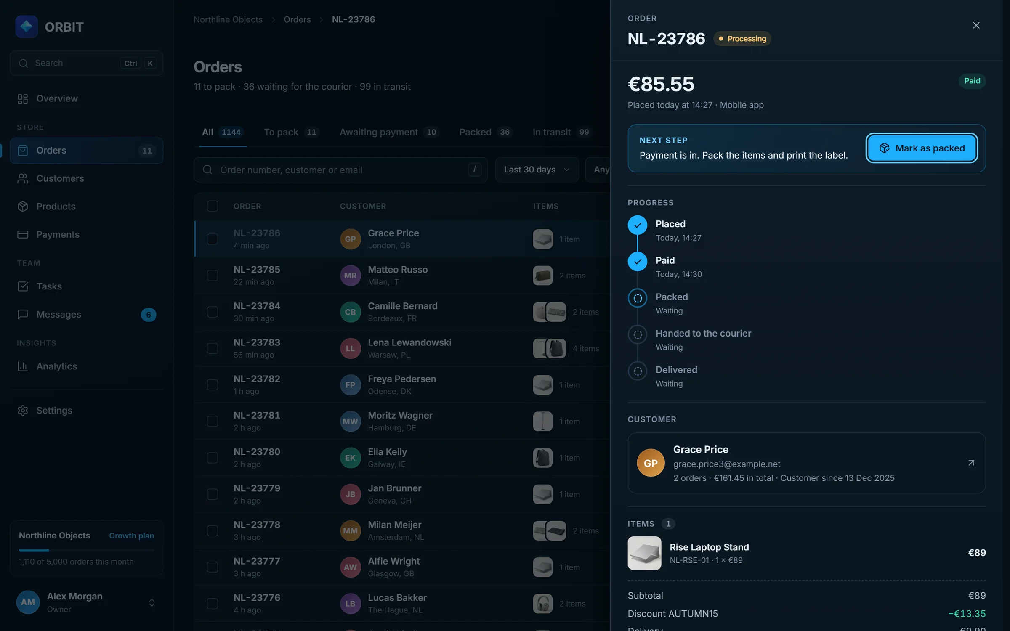Image resolution: width=1010 pixels, height=631 pixels.
Task: Open the Customers section icon
Action: coord(23,178)
